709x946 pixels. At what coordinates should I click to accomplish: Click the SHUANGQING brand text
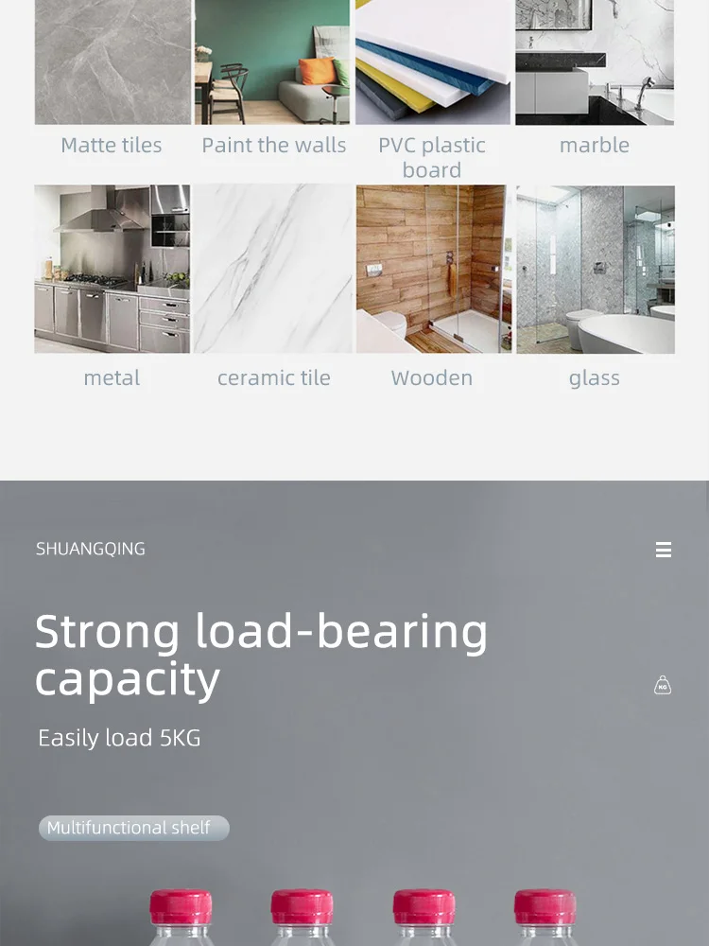[x=91, y=549]
